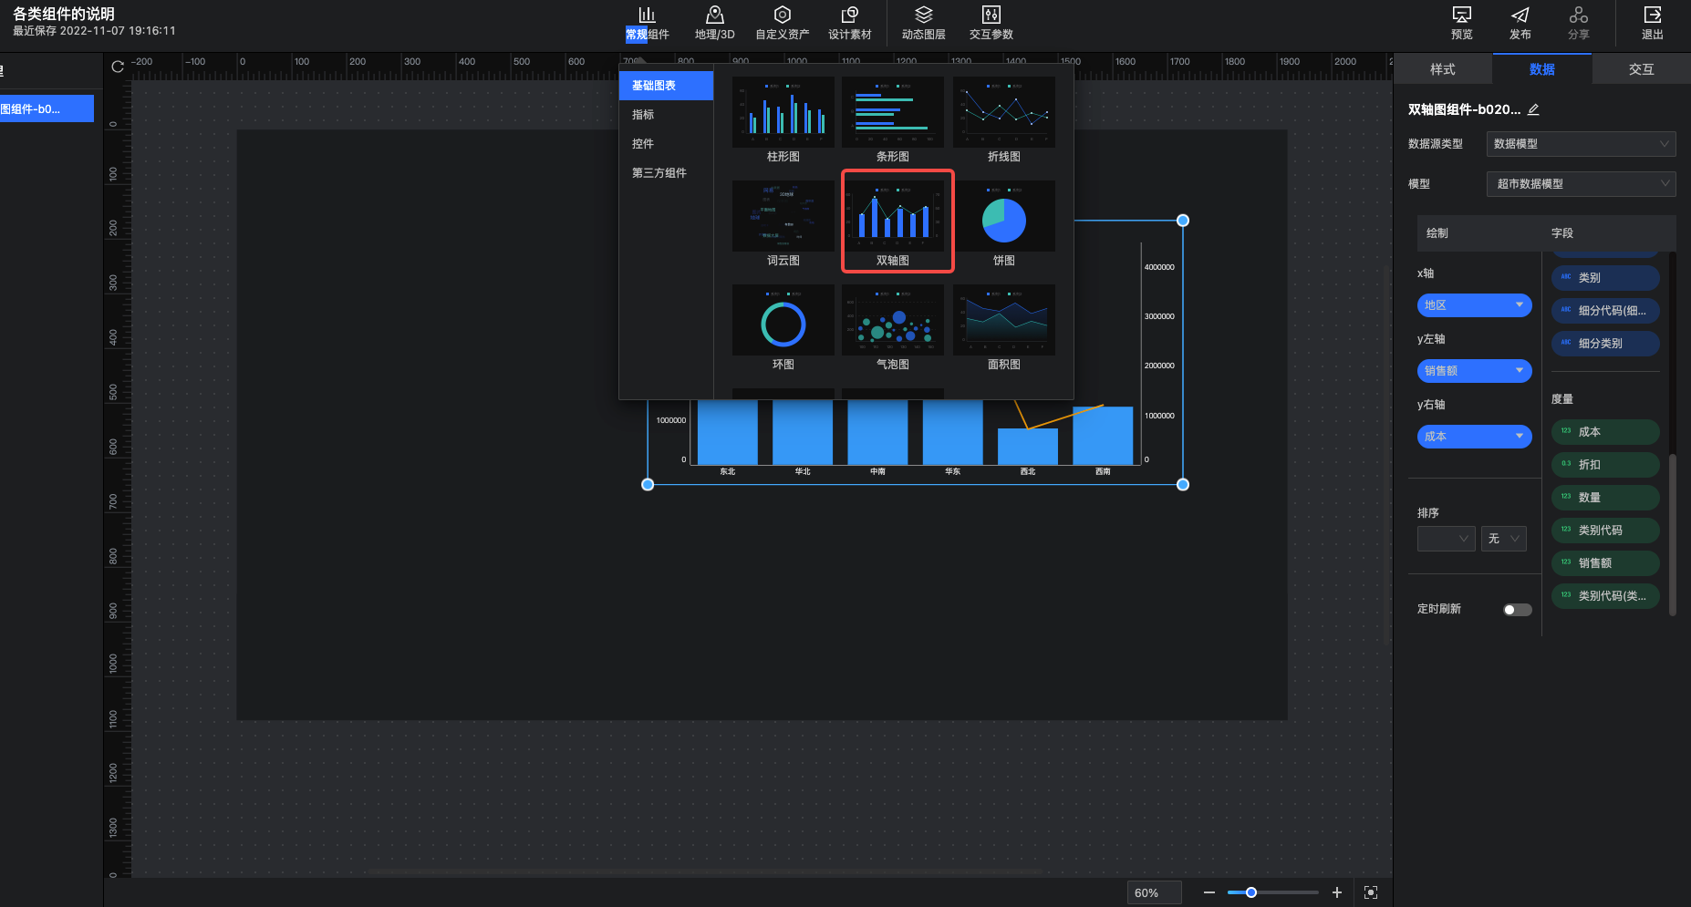The image size is (1691, 907).
Task: Open the 自定义资产 menu
Action: (782, 23)
